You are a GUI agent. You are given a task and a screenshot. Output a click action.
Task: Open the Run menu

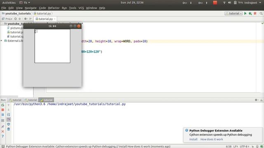pyautogui.click(x=64, y=8)
